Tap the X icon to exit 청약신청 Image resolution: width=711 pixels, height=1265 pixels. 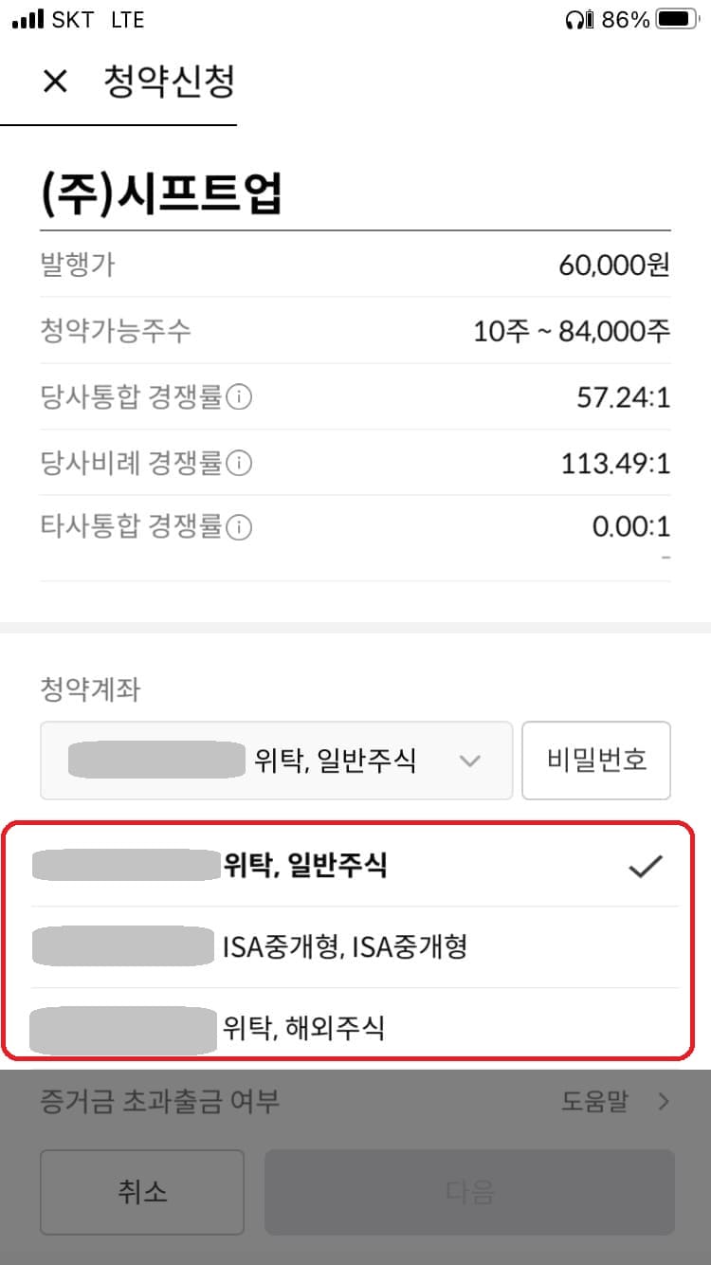(54, 82)
